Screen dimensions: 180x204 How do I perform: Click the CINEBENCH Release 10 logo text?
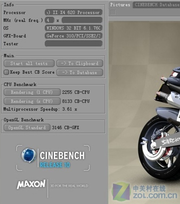click(62, 160)
